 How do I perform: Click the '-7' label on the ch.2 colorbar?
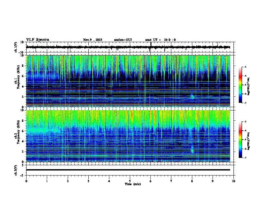(245, 158)
